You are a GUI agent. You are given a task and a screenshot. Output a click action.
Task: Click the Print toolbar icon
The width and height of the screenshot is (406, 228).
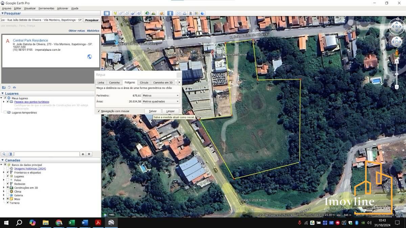coord(184,13)
